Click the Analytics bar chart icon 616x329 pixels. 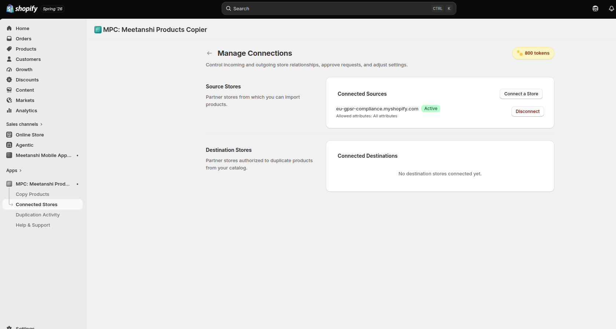[x=9, y=110]
